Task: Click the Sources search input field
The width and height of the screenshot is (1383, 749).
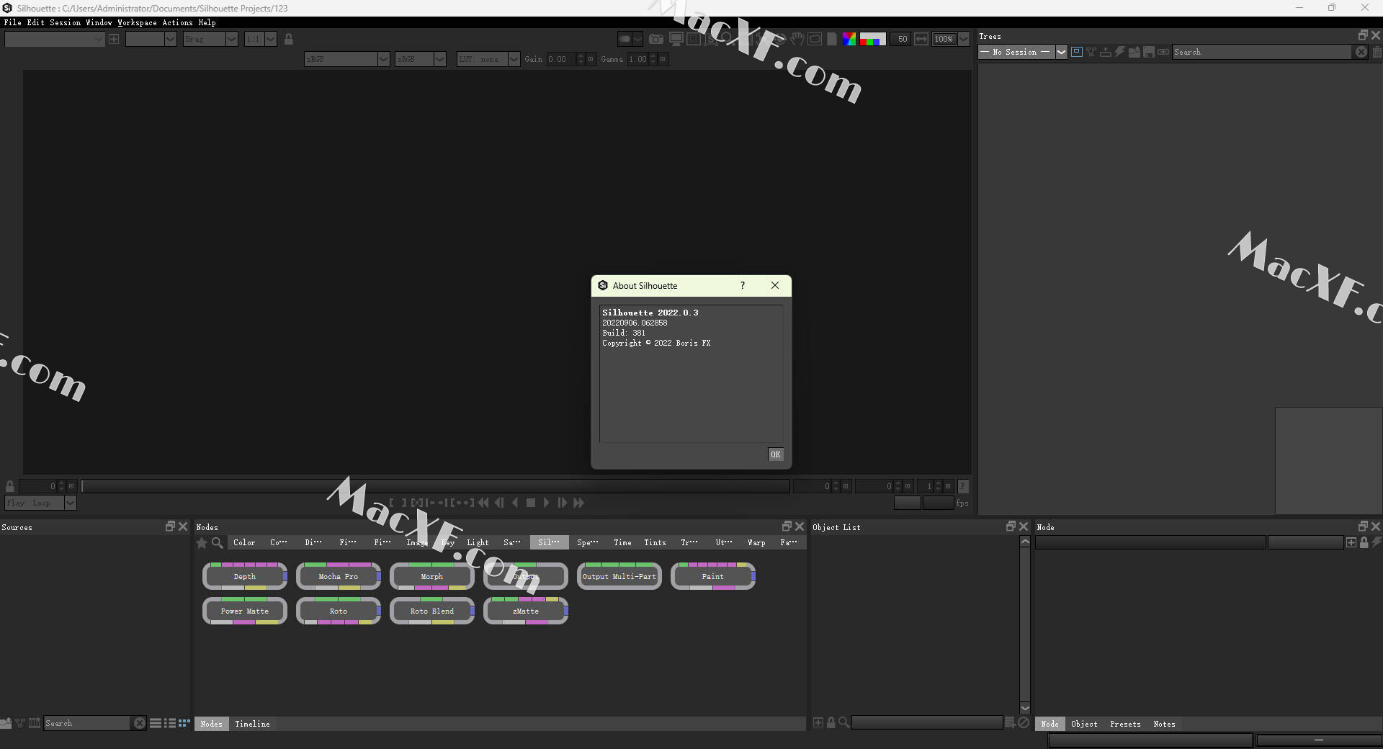Action: [86, 723]
